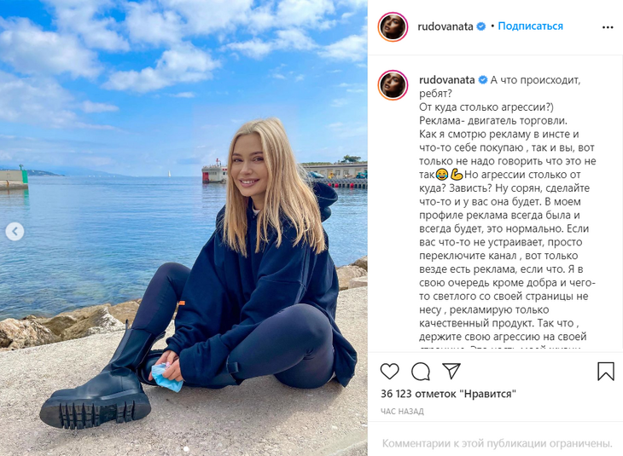
Task: Open comments with the speech bubble icon
Action: point(421,372)
